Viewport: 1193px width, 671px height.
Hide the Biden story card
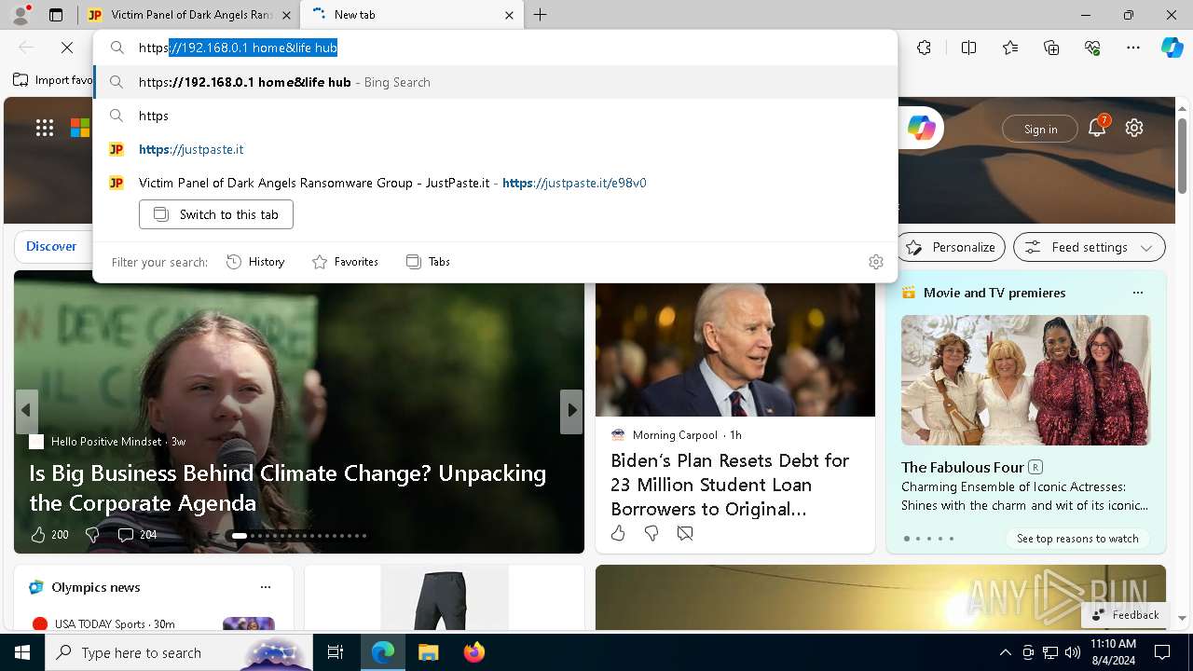[685, 533]
